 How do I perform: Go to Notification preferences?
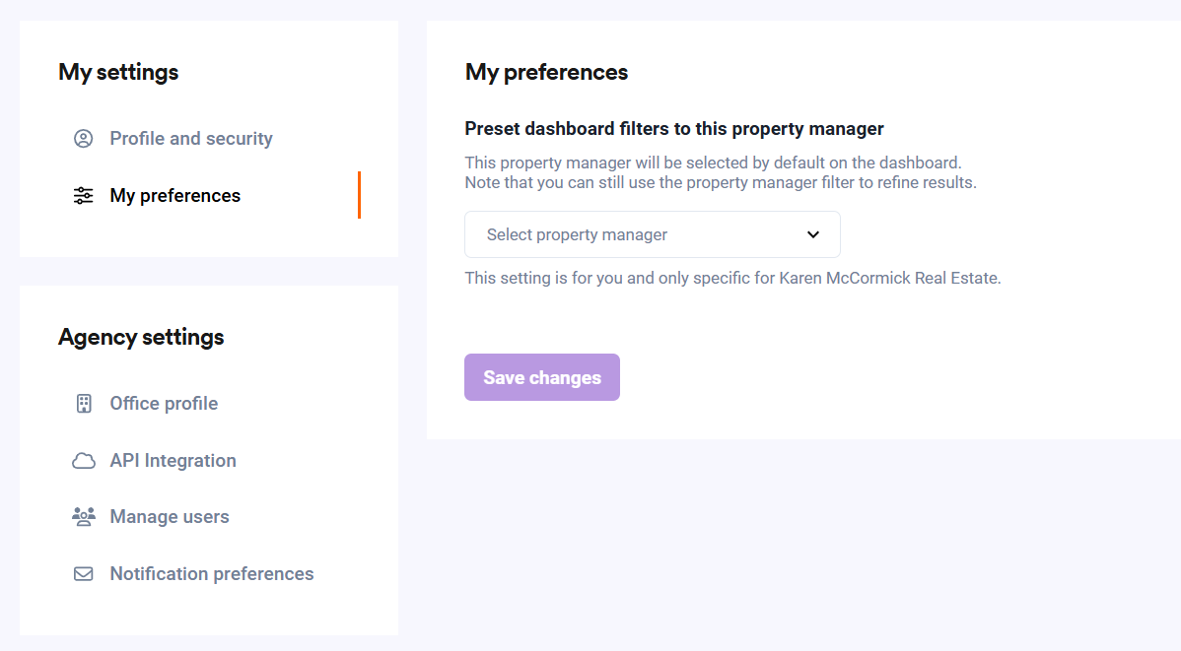tap(212, 573)
